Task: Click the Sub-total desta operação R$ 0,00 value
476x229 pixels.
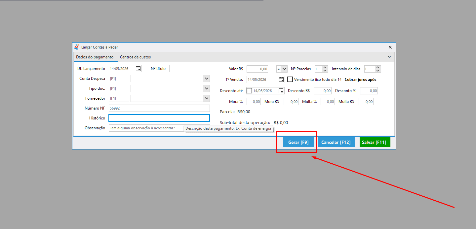Action: point(281,122)
